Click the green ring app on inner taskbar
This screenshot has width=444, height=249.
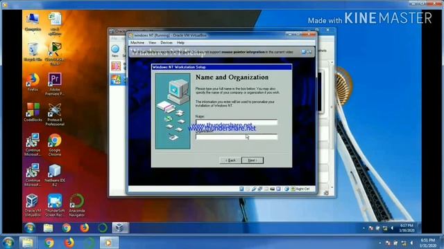click(x=103, y=228)
